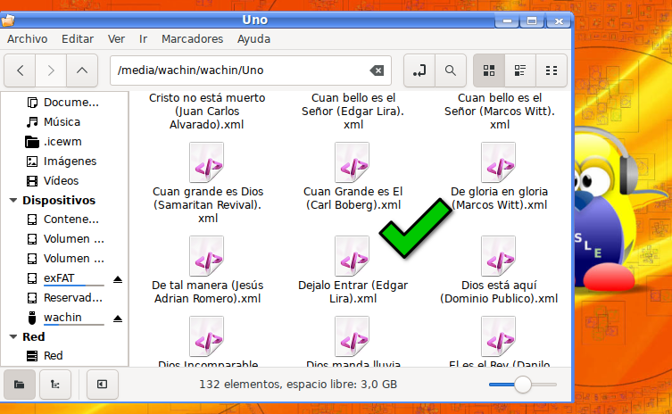Select the El es el Rey file icon
The width and height of the screenshot is (672, 414).
(x=499, y=336)
